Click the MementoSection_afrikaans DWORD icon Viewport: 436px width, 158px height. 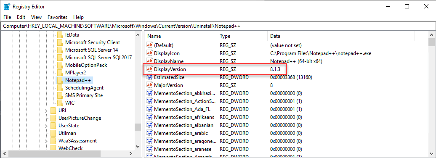(x=150, y=117)
